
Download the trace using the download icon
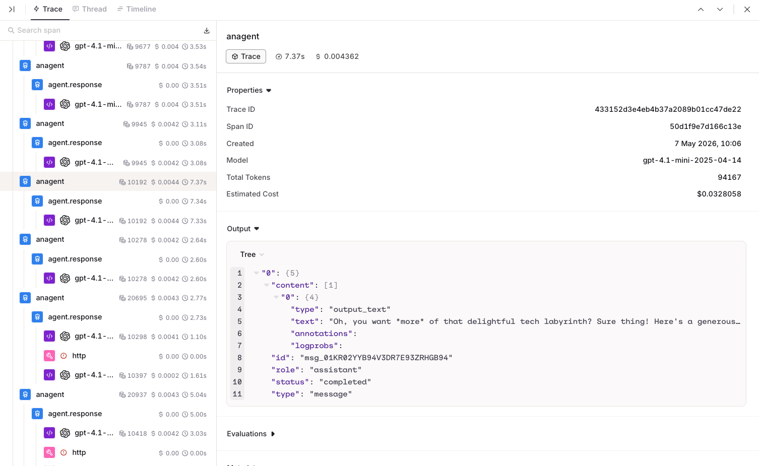point(207,31)
